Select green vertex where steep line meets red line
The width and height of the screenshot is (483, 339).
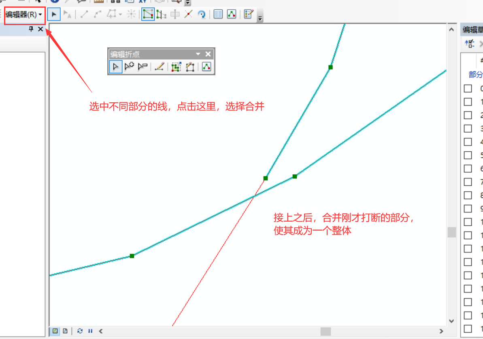tap(266, 178)
